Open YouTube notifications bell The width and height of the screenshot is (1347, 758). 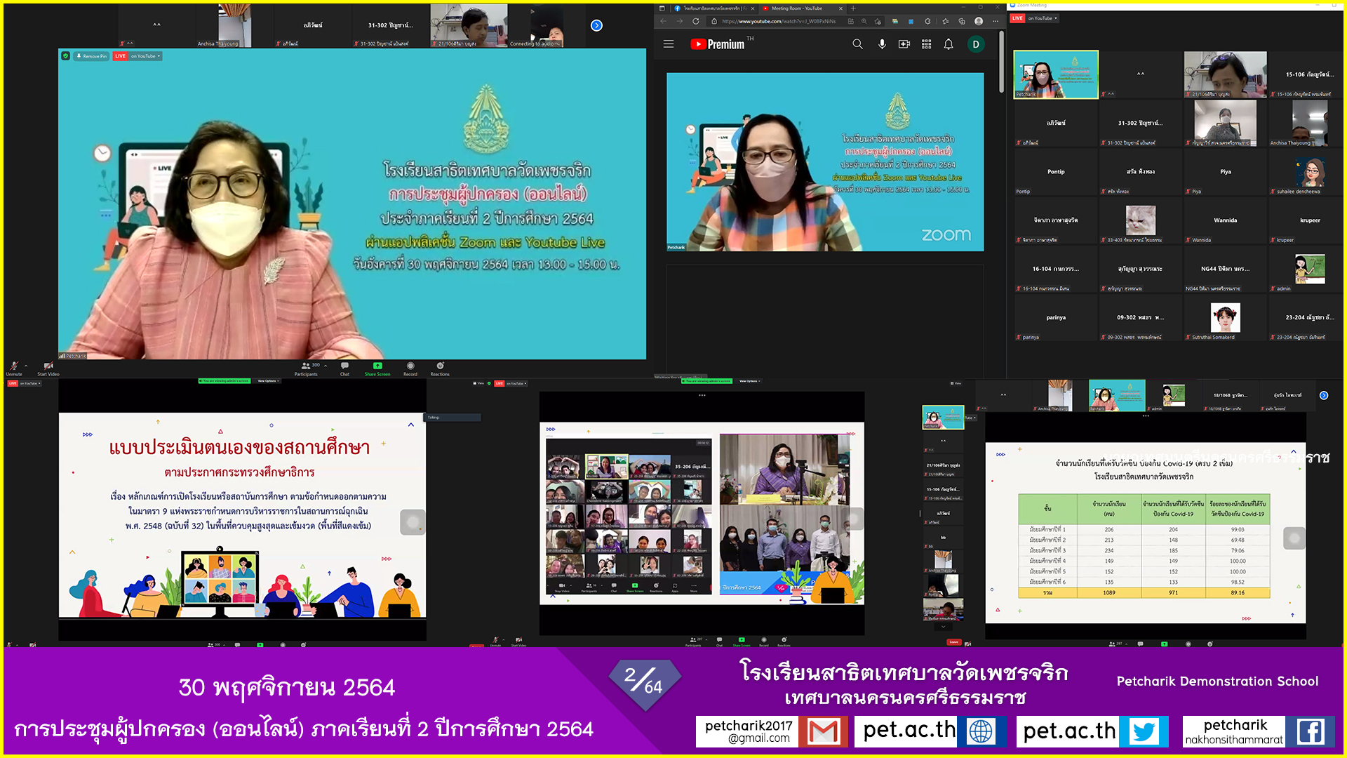[949, 44]
